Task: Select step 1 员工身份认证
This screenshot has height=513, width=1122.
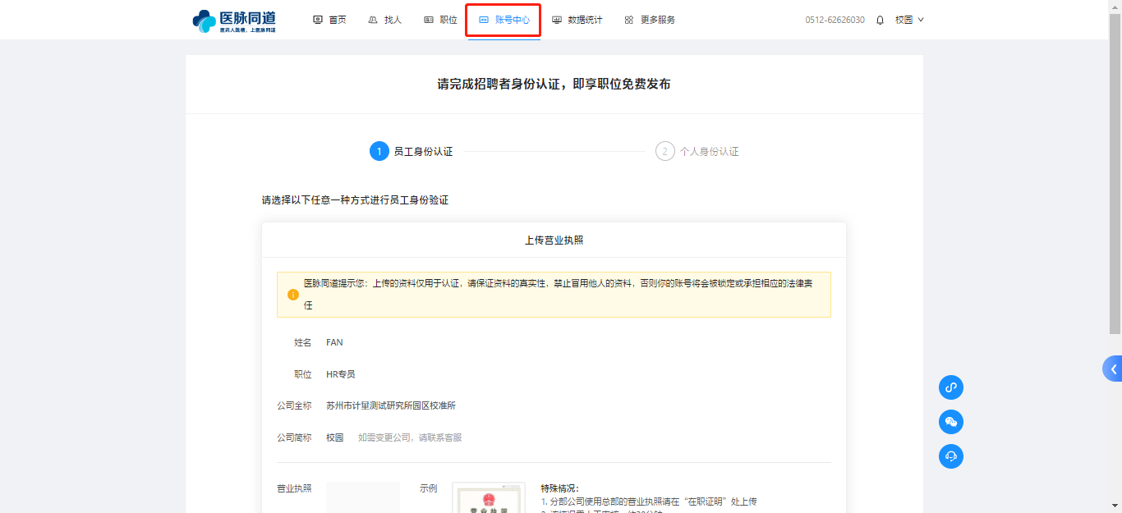Action: click(412, 152)
